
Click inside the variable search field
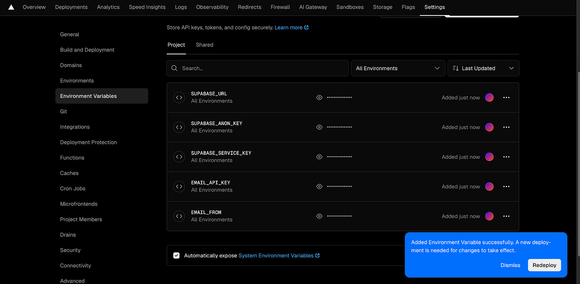[x=257, y=68]
